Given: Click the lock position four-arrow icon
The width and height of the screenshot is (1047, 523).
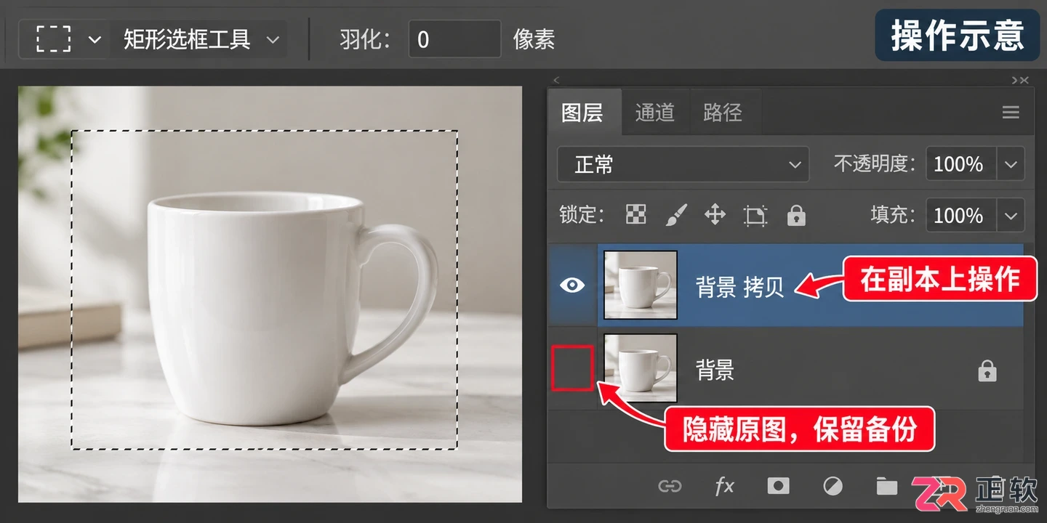Looking at the screenshot, I should (x=715, y=215).
